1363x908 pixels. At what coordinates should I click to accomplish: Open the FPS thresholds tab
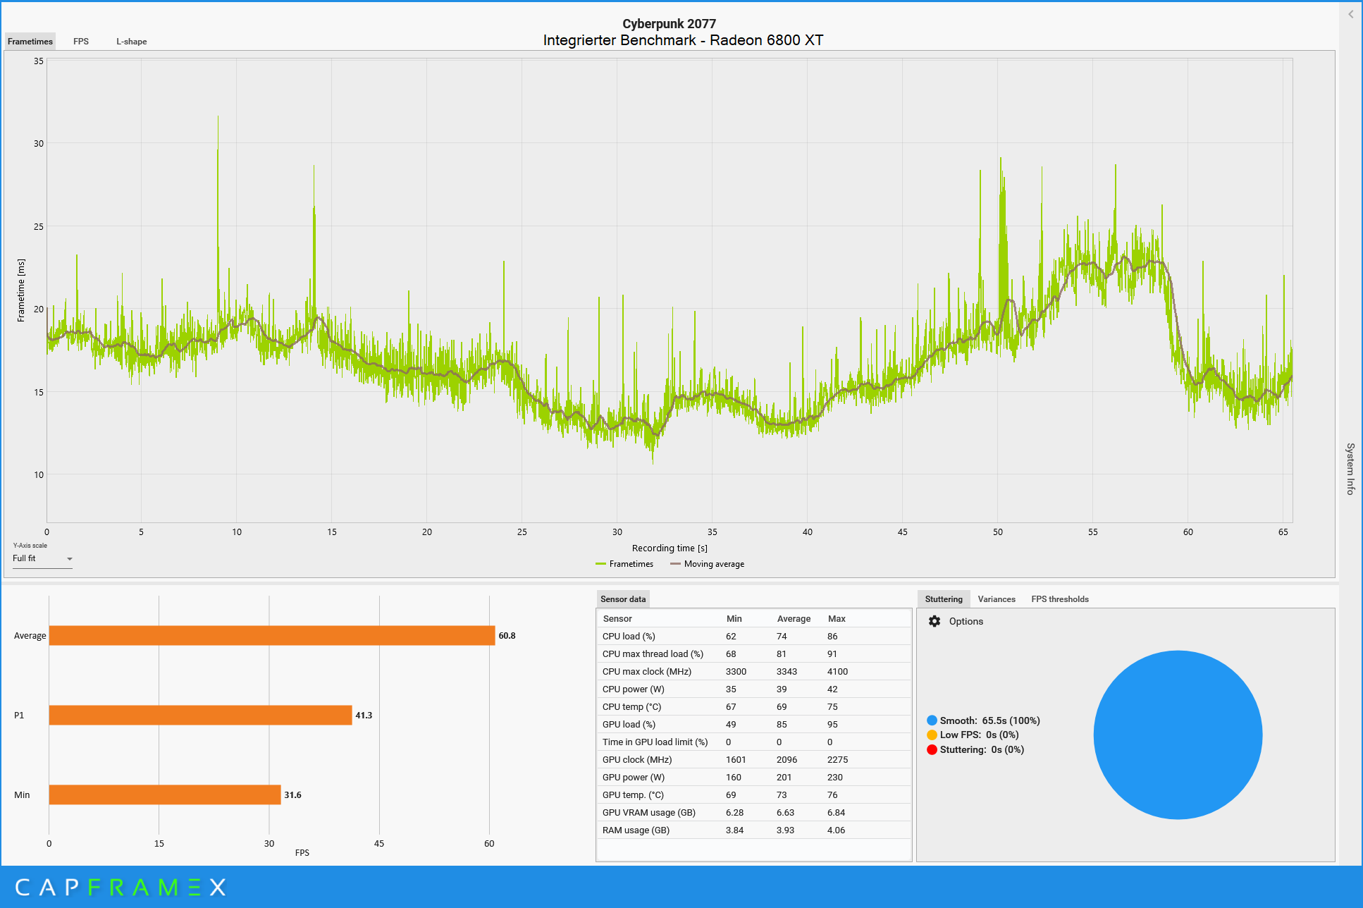tap(1060, 599)
